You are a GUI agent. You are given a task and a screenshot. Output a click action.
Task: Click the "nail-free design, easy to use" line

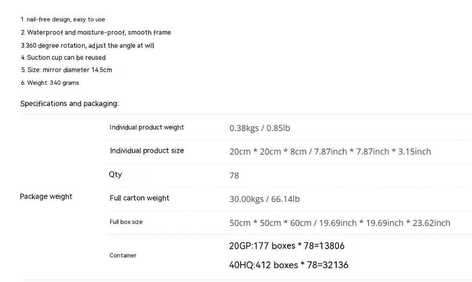pos(63,20)
